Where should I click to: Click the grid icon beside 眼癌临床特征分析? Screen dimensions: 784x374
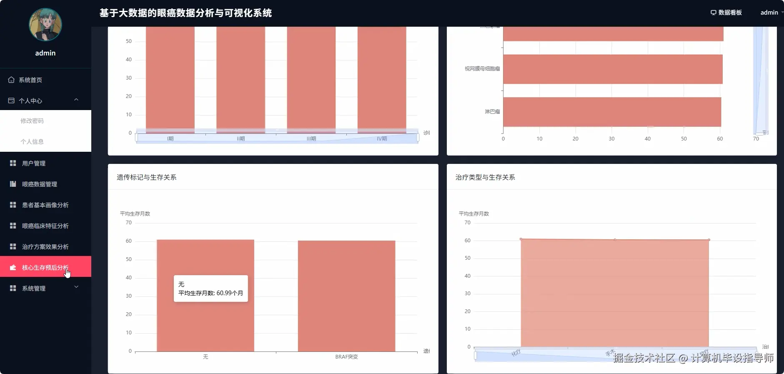point(13,226)
